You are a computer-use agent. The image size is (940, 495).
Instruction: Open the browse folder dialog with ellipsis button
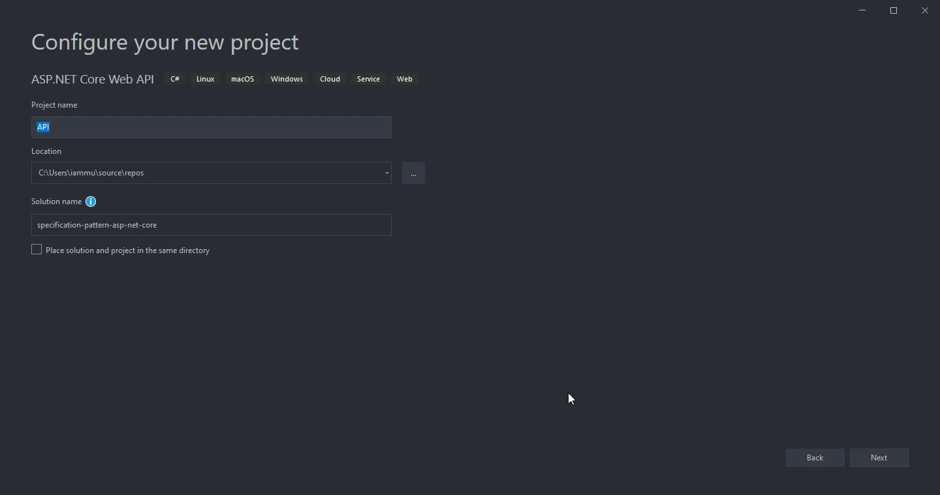click(x=413, y=173)
